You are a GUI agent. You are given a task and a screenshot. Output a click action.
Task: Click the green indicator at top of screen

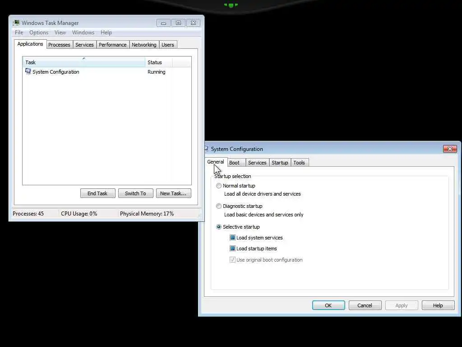(231, 5)
